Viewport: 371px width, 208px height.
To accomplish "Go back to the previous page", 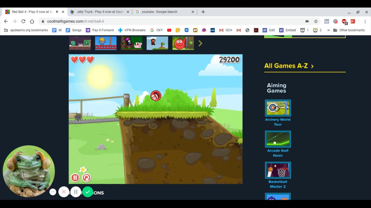I will [x=6, y=21].
